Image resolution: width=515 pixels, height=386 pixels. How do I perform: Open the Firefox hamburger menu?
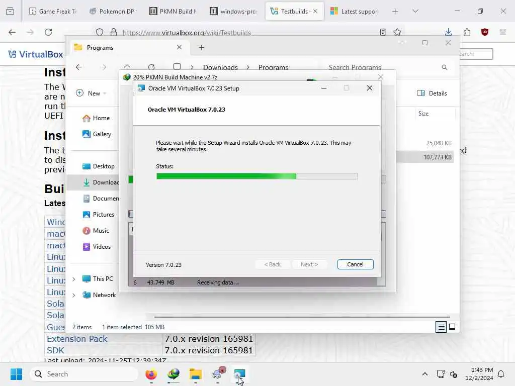503,32
